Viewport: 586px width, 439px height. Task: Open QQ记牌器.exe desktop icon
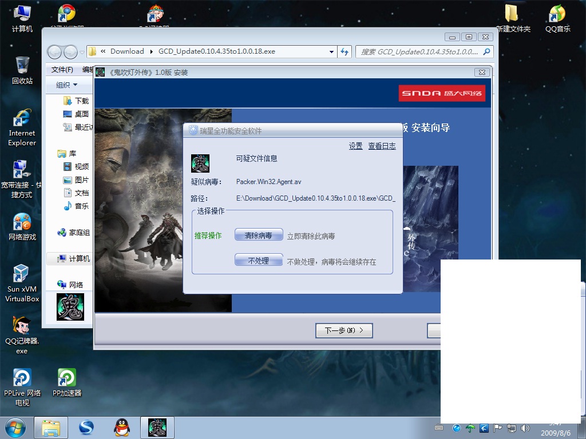[22, 335]
